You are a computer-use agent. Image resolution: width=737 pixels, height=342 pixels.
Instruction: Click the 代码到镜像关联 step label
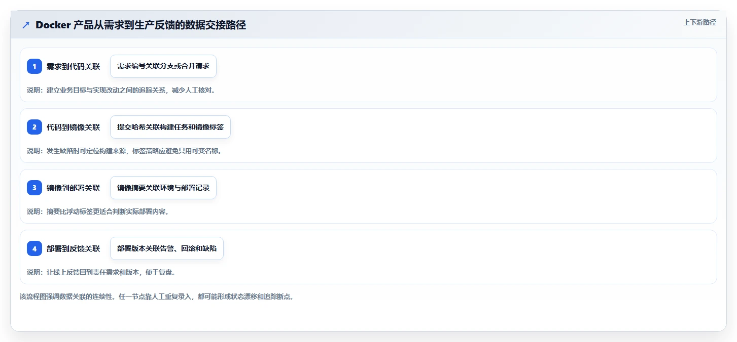(73, 127)
